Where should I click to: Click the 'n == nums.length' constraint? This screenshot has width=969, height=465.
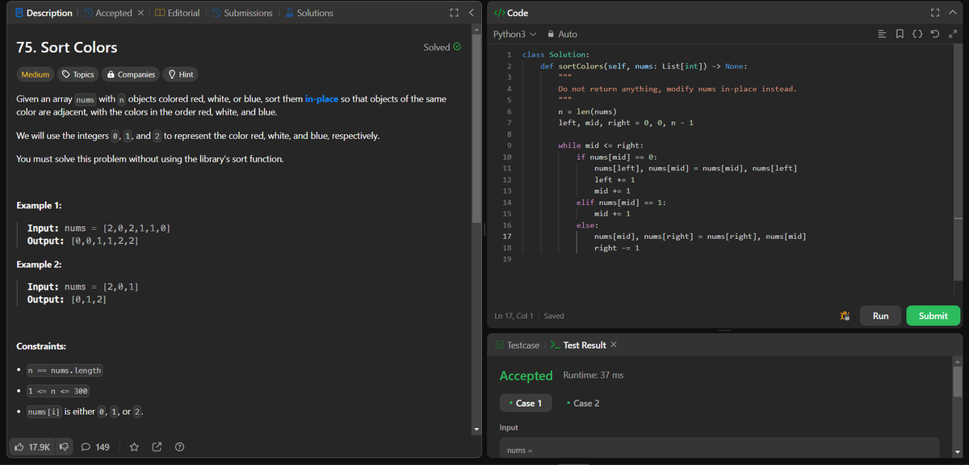(x=65, y=371)
